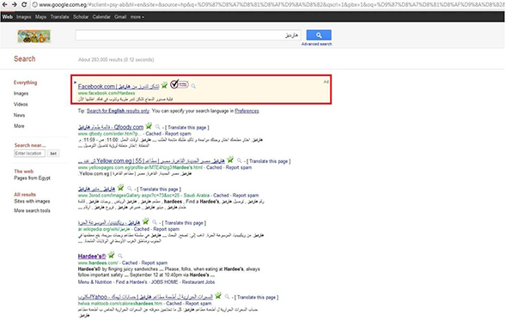
Task: Click 'Search for English results only' link
Action: (x=118, y=111)
